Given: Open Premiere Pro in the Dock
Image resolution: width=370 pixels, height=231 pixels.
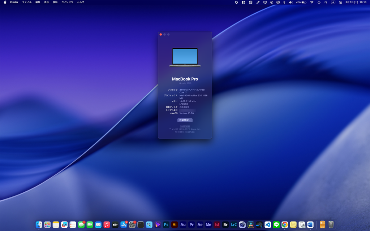Looking at the screenshot, I should click(192, 225).
